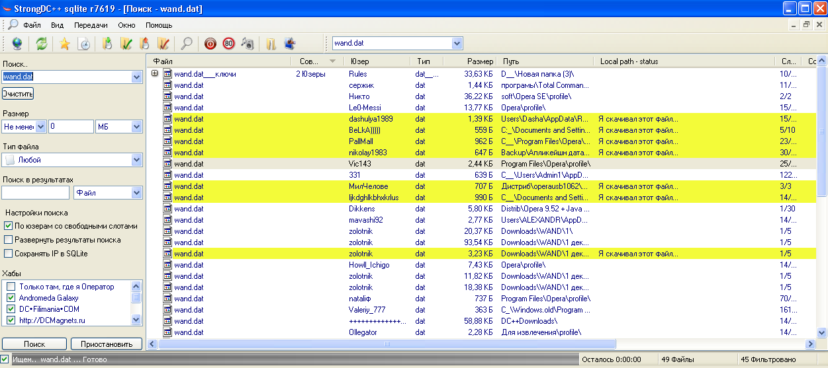
Task: Toggle the status bar checkbox beside 'Ищем..'
Action: tap(5, 359)
